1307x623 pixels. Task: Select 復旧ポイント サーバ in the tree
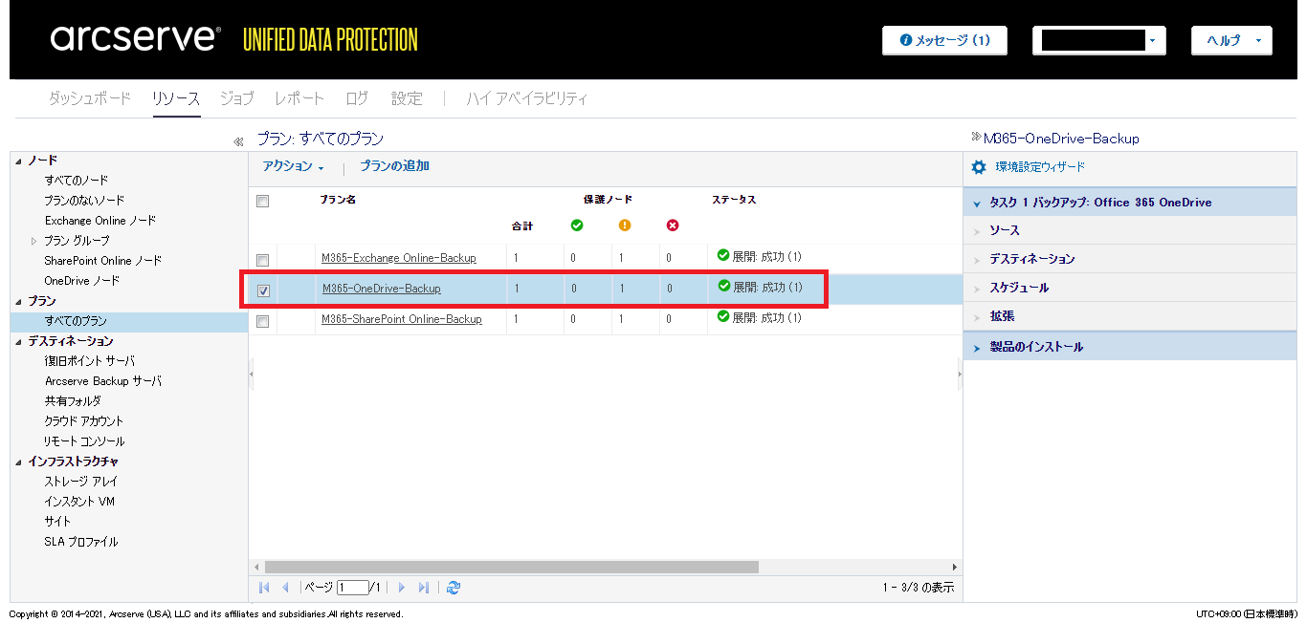[x=90, y=361]
